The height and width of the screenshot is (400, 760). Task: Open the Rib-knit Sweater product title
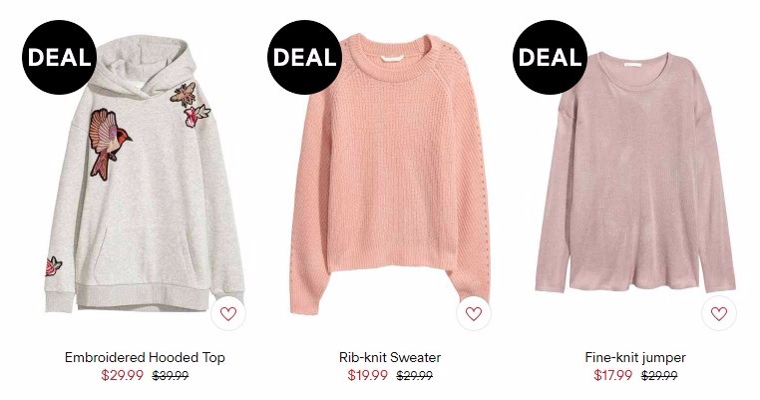(390, 358)
